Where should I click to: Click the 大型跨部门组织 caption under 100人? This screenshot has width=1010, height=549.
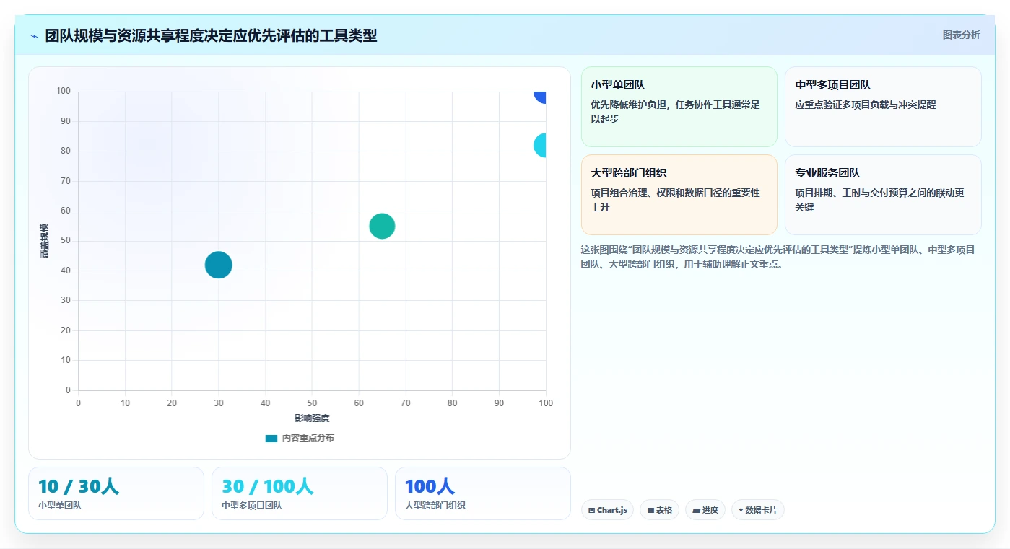[x=435, y=506]
